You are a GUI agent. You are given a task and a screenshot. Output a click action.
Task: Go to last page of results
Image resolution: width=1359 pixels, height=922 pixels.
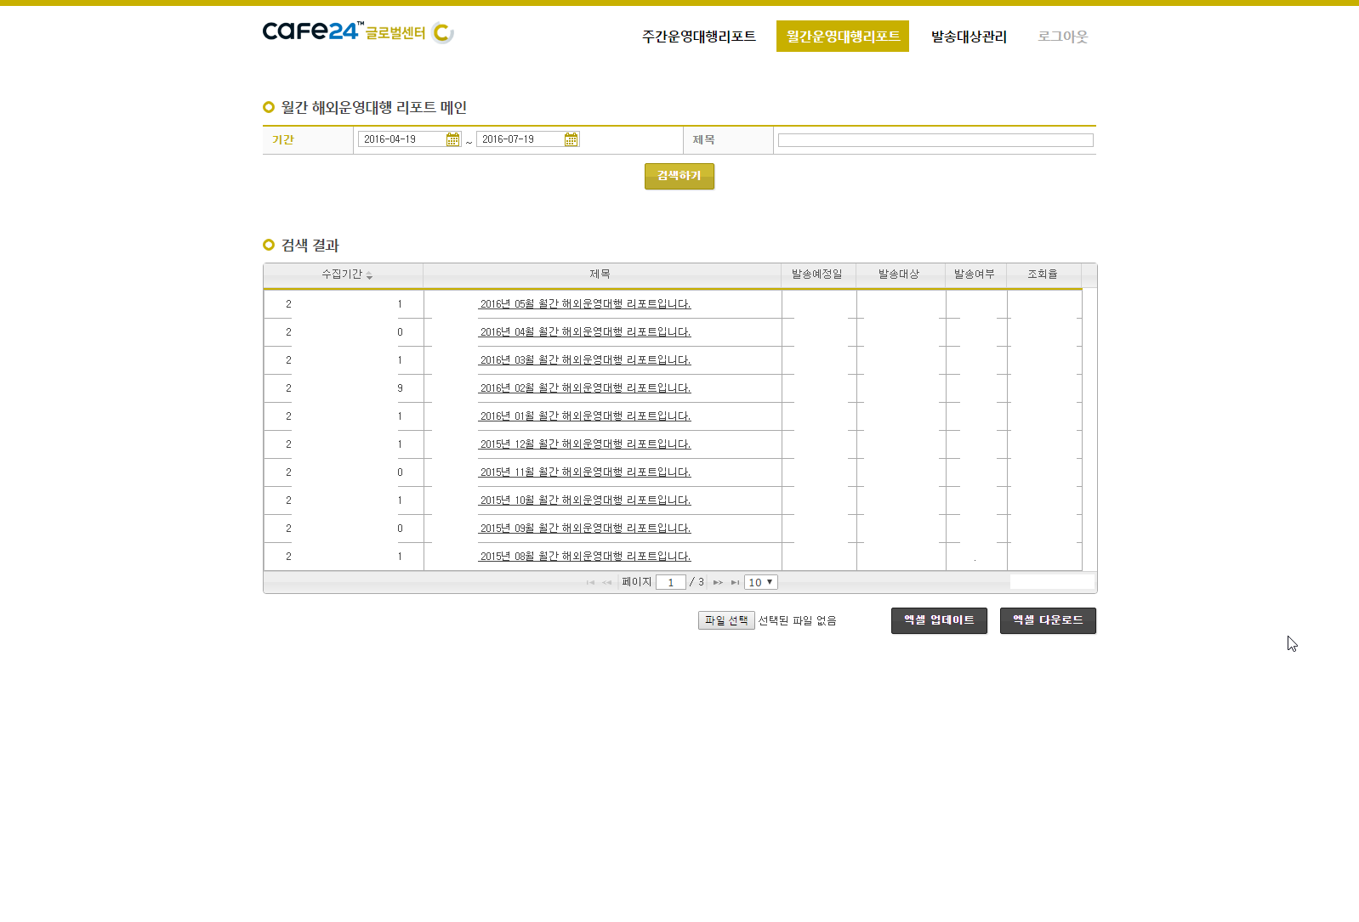click(735, 582)
